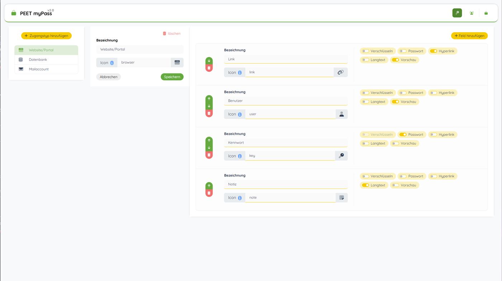Disable Passwort toggle for Kennwort field
This screenshot has height=281, width=502.
(x=403, y=135)
